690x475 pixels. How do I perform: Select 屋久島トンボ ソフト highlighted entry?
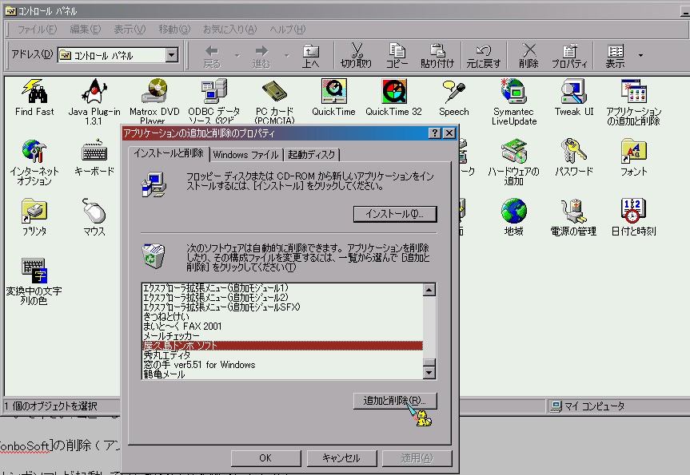[282, 346]
